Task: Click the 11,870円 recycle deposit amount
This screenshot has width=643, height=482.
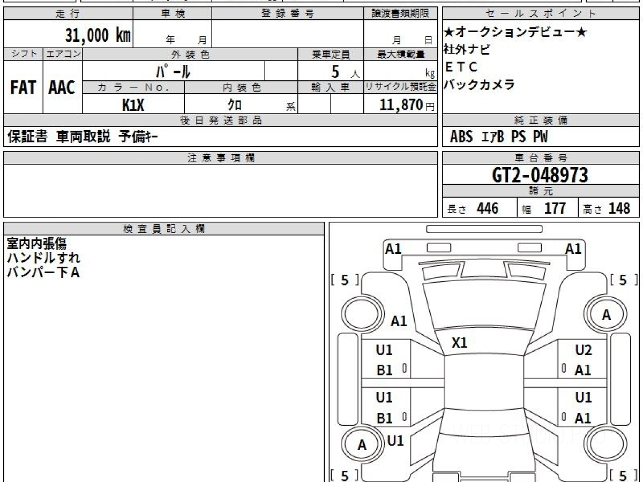Action: (407, 105)
